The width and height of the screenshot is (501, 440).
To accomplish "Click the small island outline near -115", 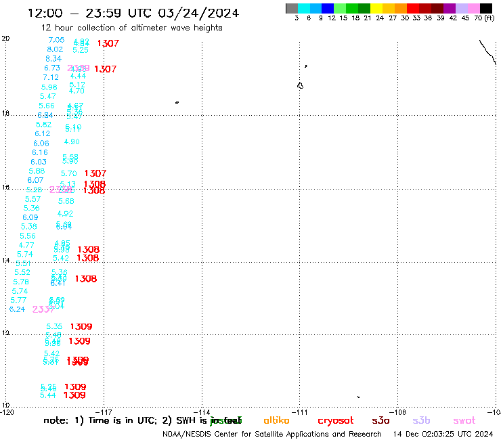I will (177, 103).
